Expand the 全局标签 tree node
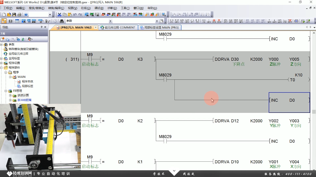 pos(1,58)
